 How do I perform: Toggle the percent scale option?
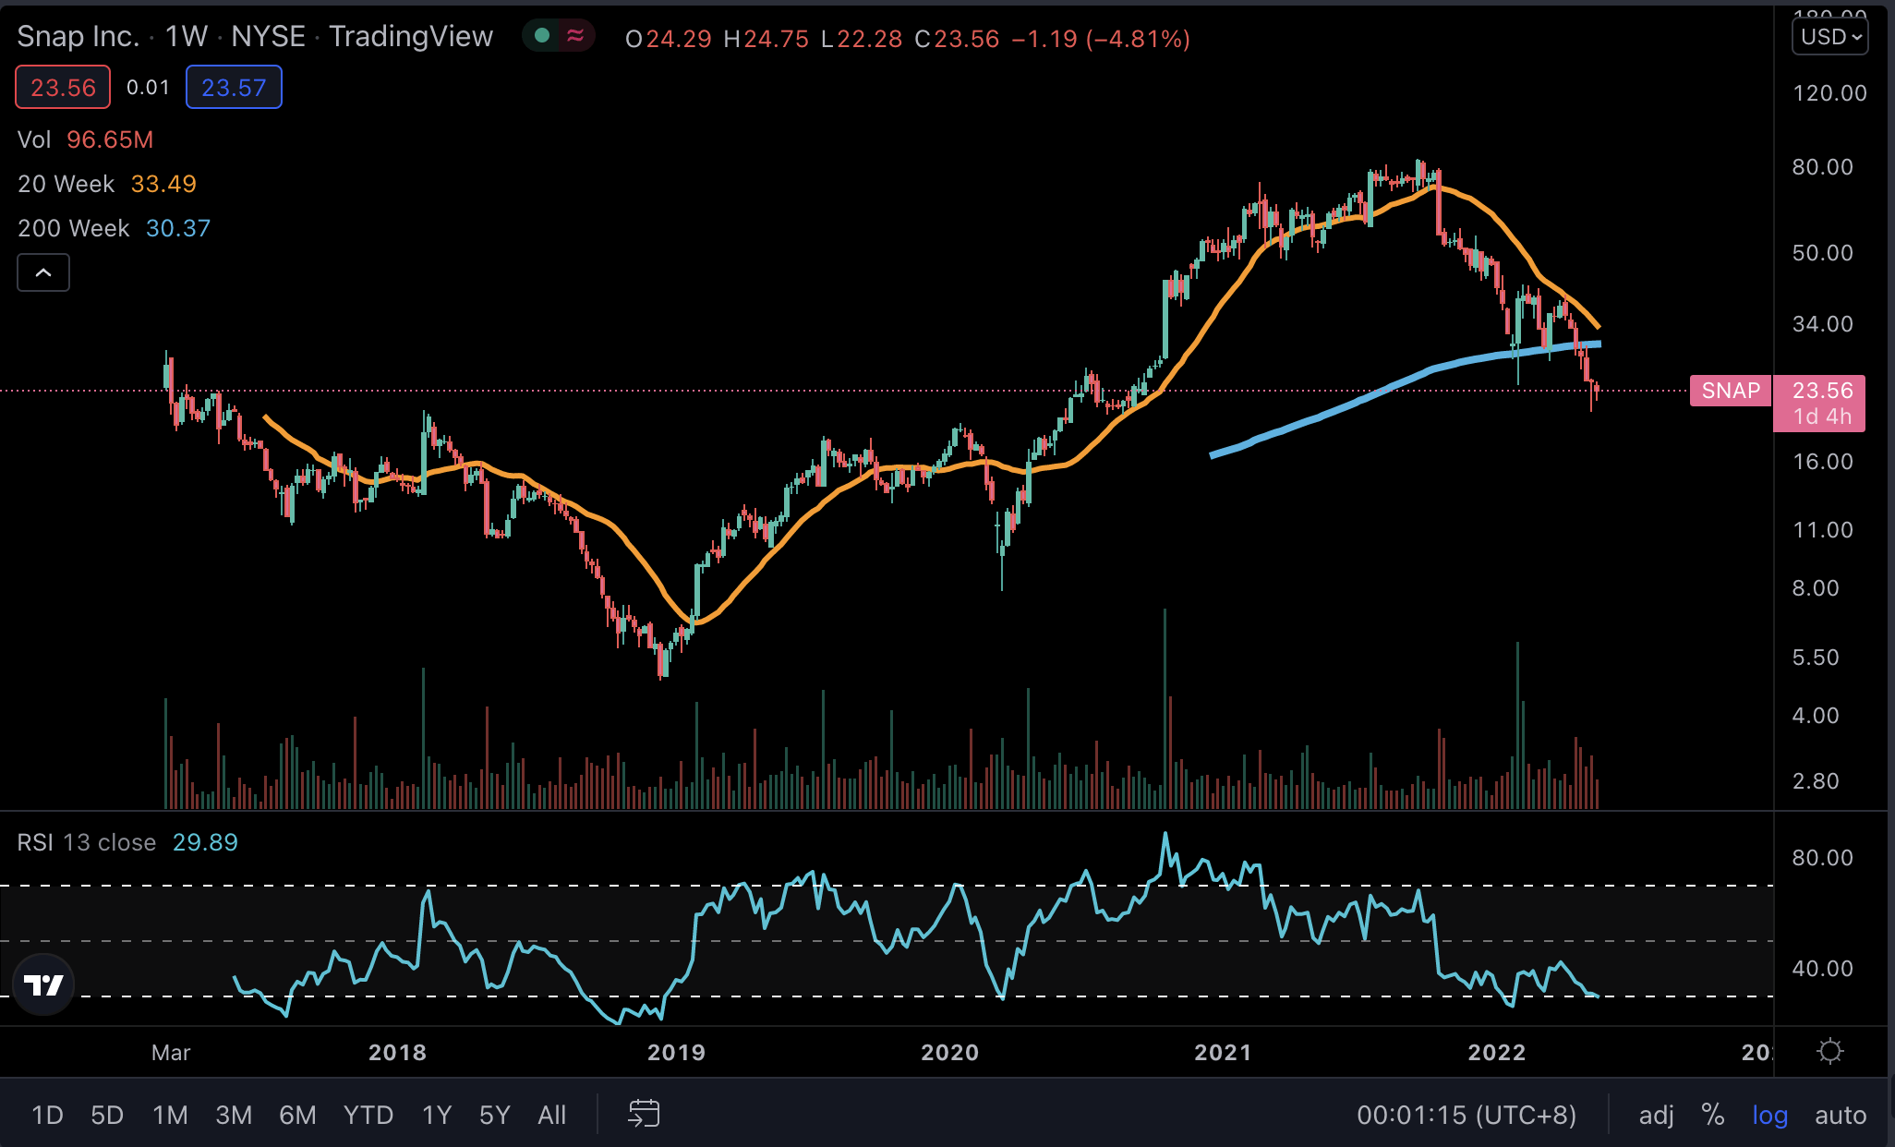point(1713,1115)
